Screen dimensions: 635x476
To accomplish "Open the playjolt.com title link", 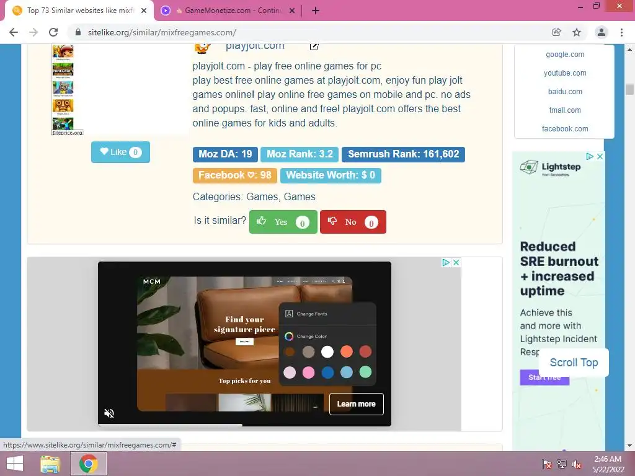I will point(255,46).
